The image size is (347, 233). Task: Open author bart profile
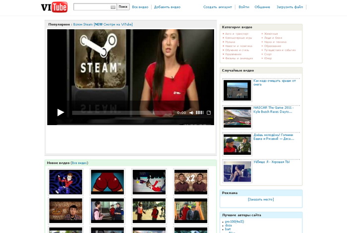point(228,229)
